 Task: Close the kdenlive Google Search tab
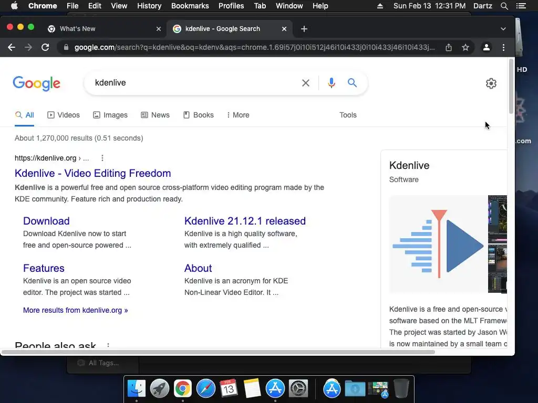284,29
